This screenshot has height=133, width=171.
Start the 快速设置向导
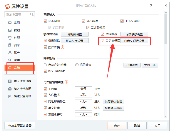(20, 96)
